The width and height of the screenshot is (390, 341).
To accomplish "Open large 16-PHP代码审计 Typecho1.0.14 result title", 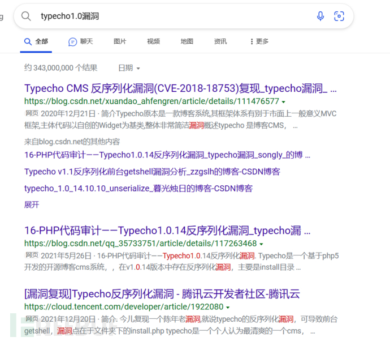I will pyautogui.click(x=167, y=231).
